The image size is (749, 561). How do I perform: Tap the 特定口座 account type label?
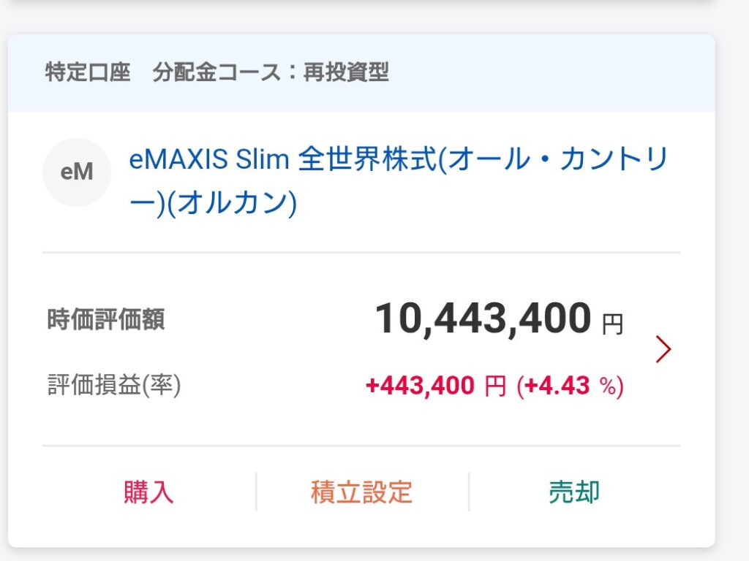coord(88,72)
